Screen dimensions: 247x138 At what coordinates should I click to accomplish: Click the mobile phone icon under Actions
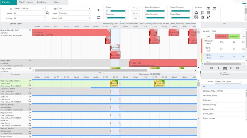(202, 13)
